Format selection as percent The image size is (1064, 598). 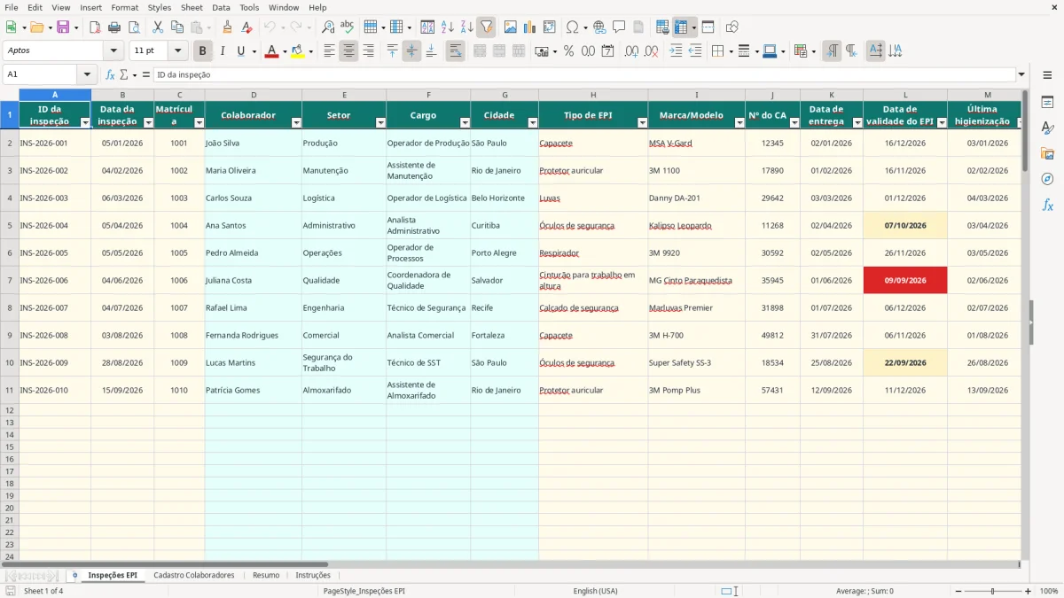tap(569, 51)
